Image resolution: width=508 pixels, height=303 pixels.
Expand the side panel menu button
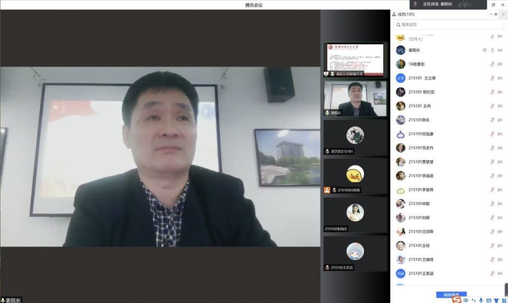[x=503, y=14]
